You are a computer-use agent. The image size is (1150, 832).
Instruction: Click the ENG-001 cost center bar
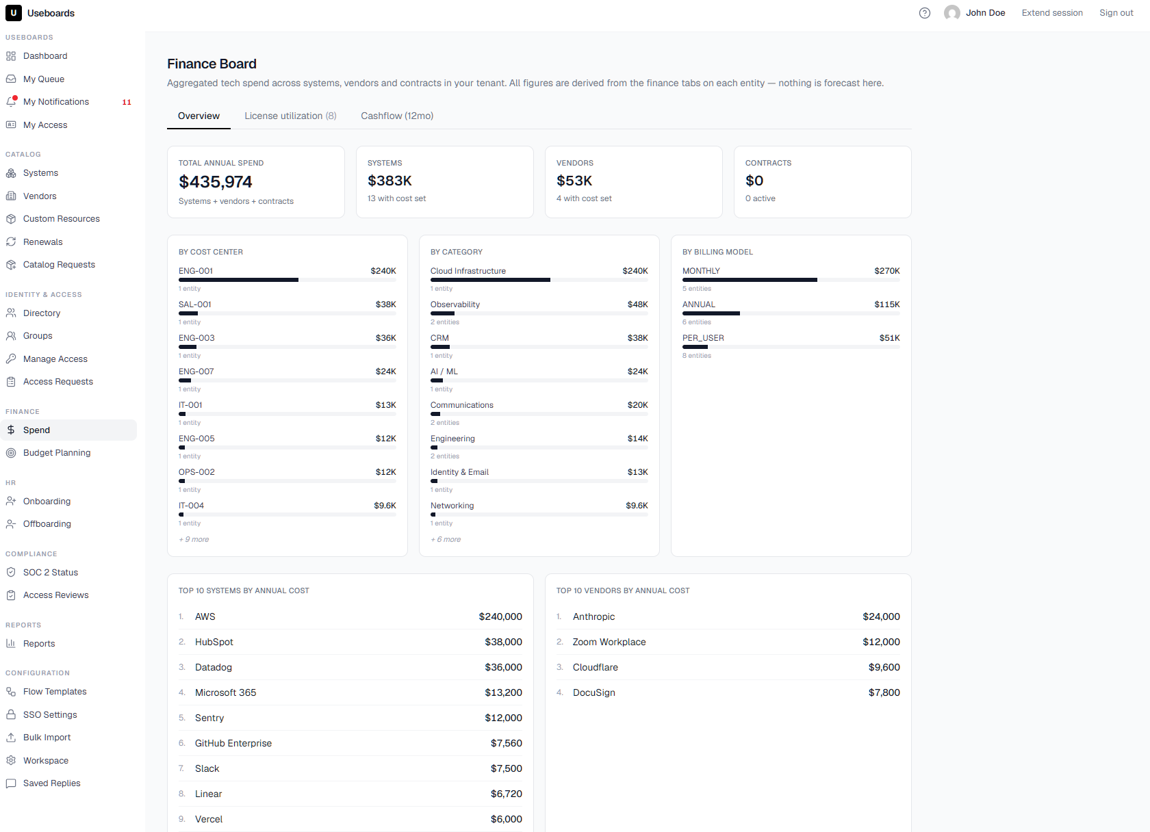tap(287, 280)
